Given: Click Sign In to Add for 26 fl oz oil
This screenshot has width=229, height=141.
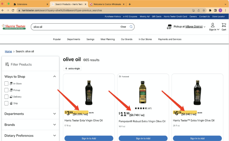Looking at the screenshot, I should (x=197, y=138).
